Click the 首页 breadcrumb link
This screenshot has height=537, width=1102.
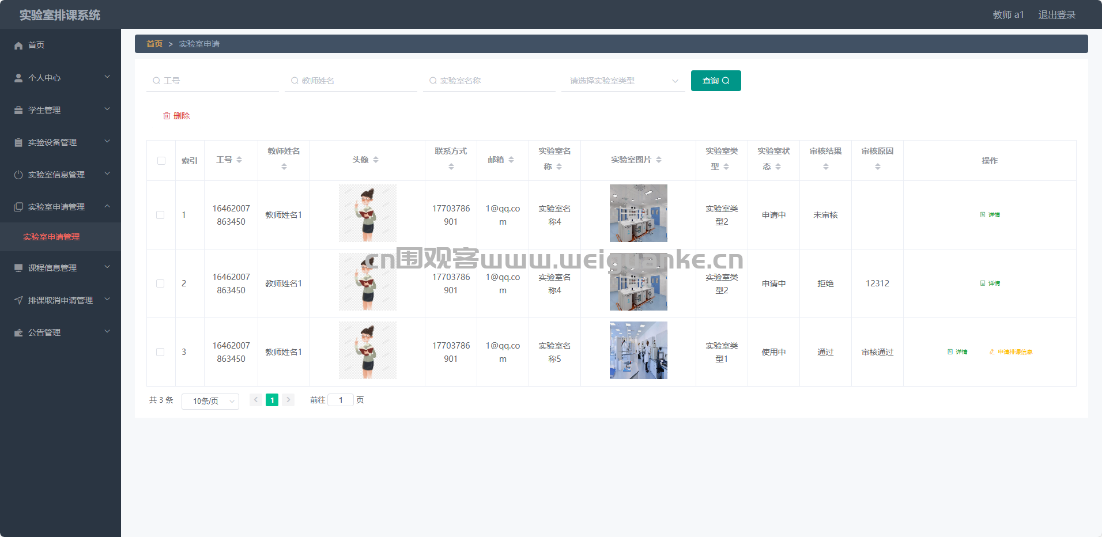(154, 44)
